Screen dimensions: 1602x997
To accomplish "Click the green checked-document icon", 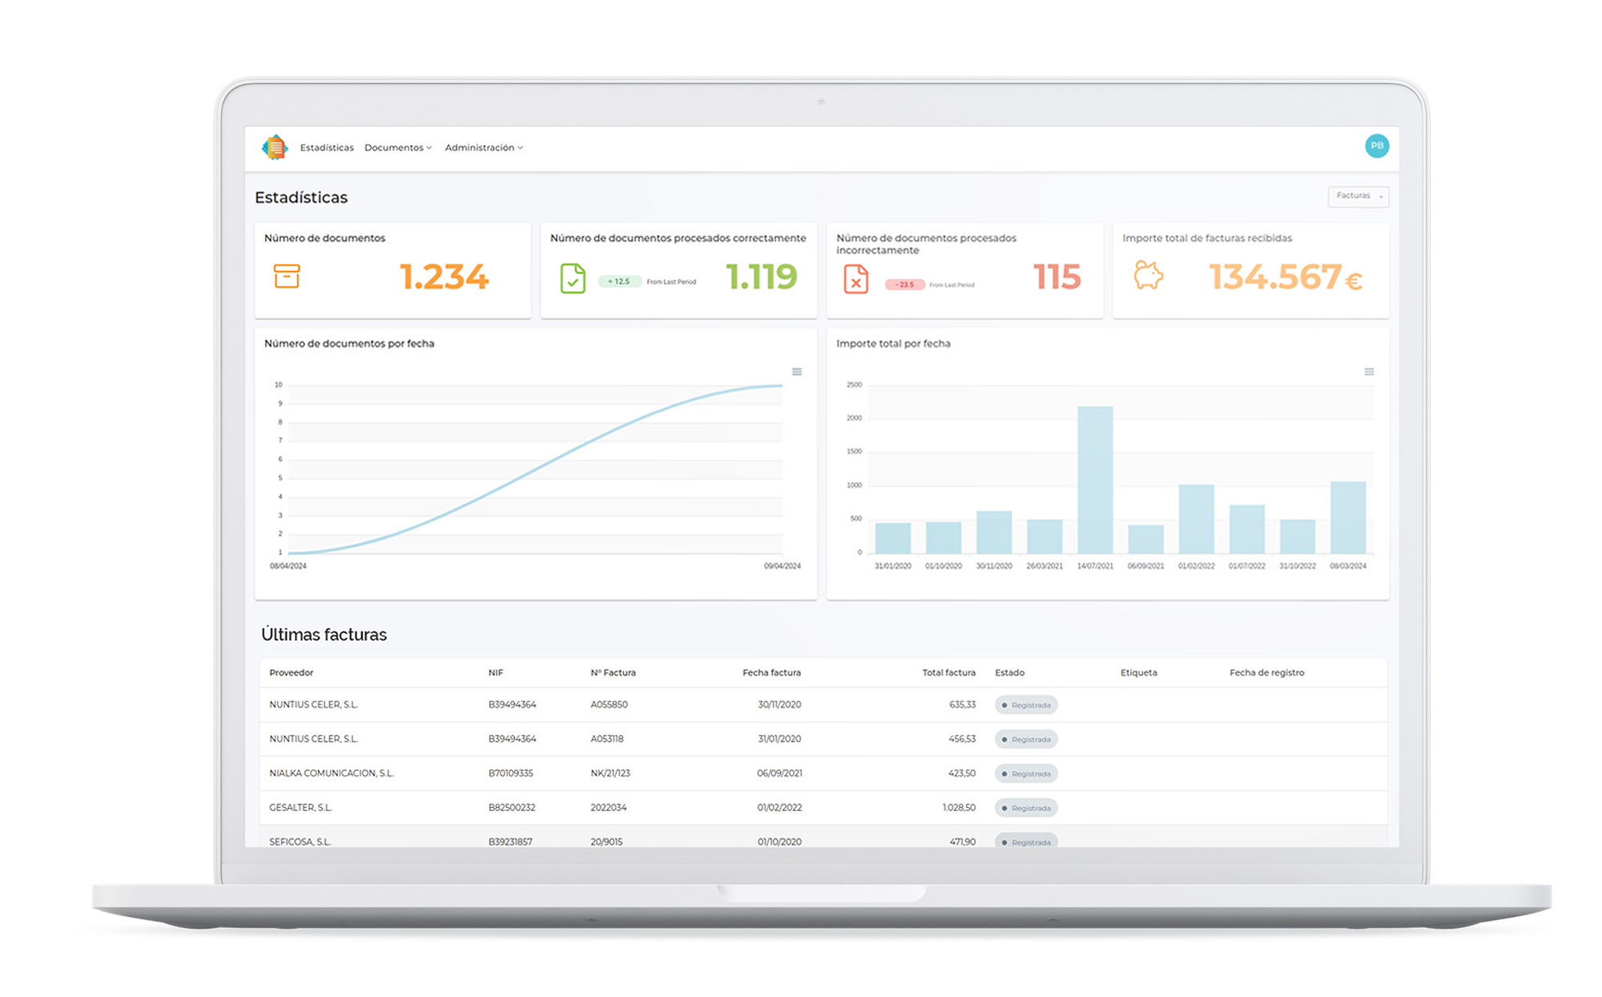I will (x=573, y=278).
